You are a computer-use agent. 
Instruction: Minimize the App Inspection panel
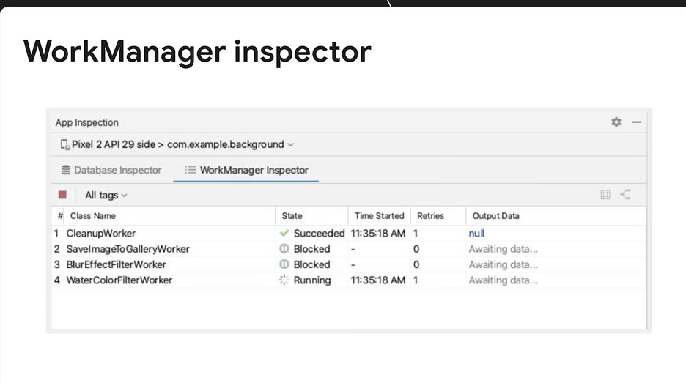coord(637,122)
